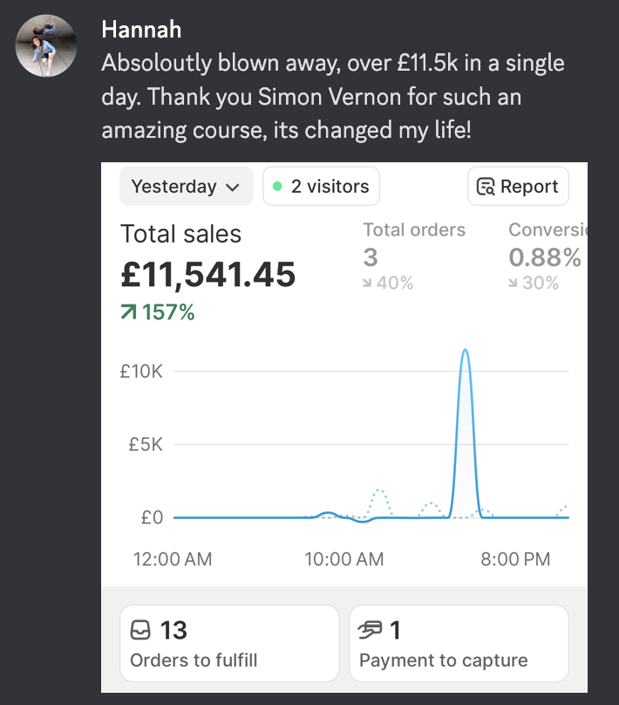Click the payment hand icon beside 1

point(371,630)
